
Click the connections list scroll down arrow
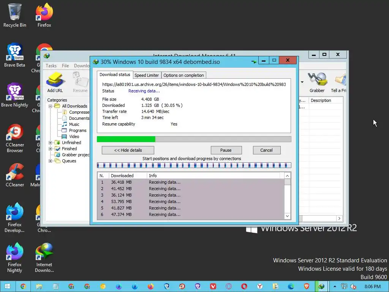click(287, 216)
